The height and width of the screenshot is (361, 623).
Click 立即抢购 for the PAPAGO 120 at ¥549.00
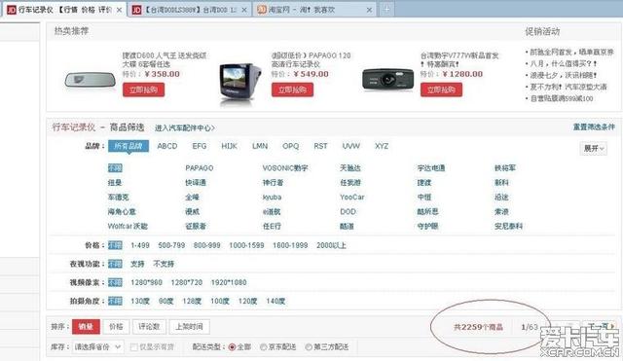click(292, 90)
